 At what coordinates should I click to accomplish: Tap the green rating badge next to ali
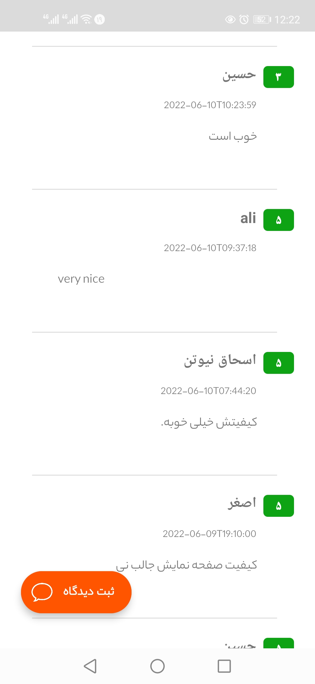[278, 220]
